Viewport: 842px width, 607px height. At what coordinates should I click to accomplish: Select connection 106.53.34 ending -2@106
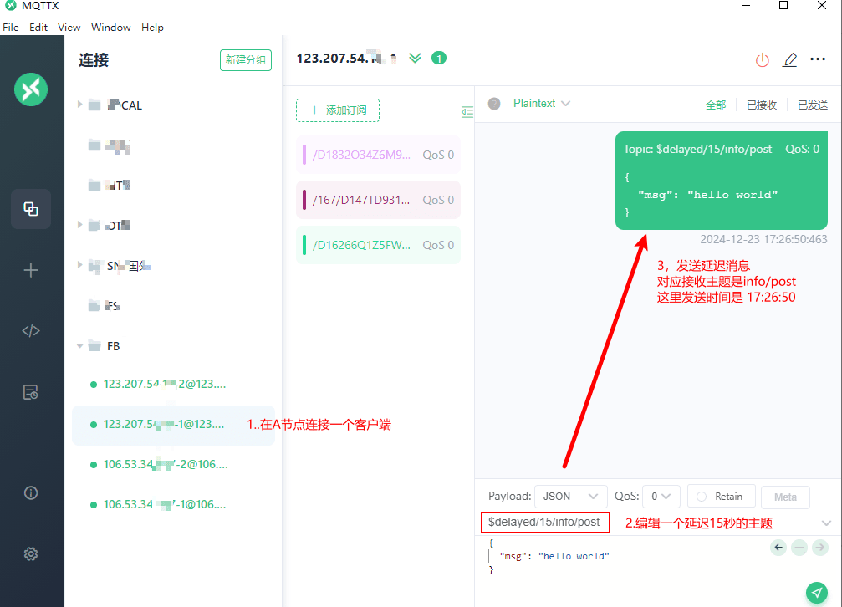173,464
